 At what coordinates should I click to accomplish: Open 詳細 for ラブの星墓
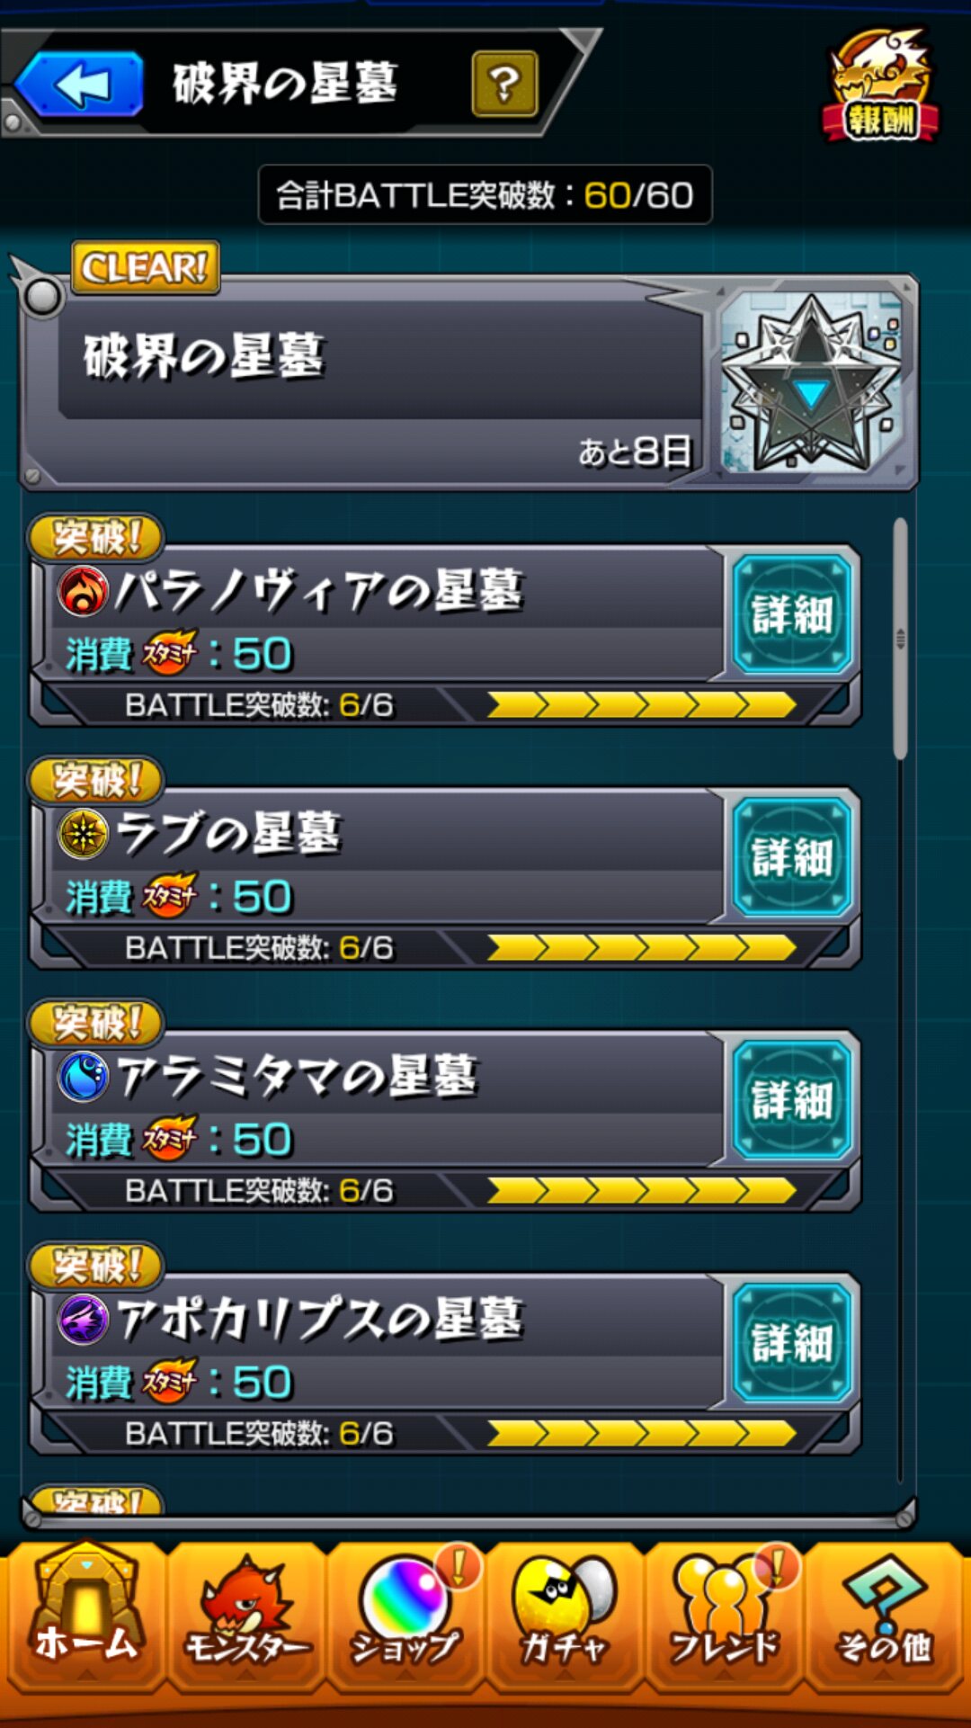pyautogui.click(x=792, y=857)
